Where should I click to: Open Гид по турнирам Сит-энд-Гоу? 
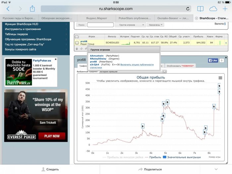(x=36, y=44)
